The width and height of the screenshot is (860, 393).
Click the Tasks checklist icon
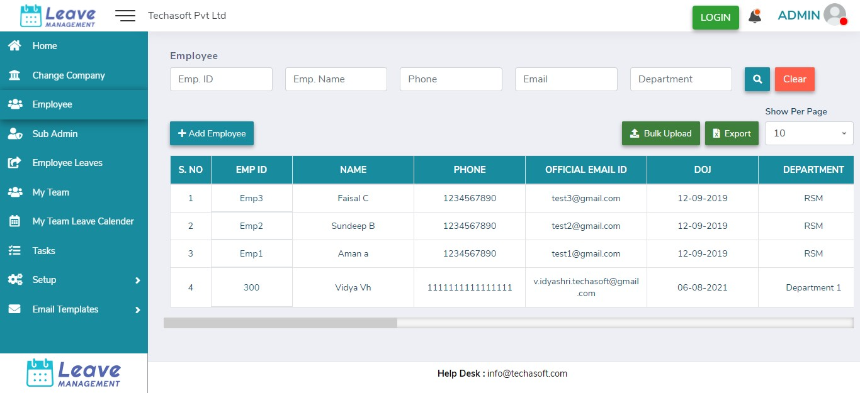pos(14,251)
